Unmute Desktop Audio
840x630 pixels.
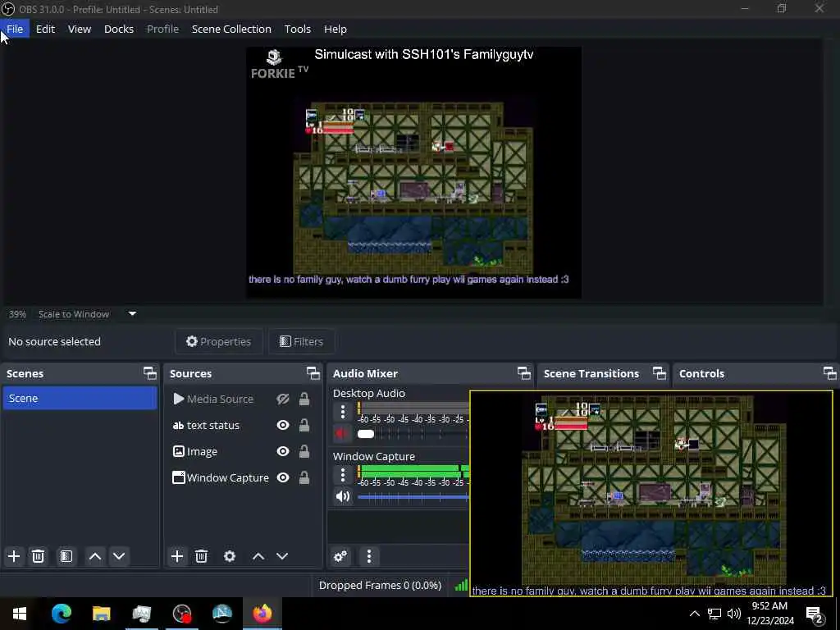pyautogui.click(x=342, y=433)
